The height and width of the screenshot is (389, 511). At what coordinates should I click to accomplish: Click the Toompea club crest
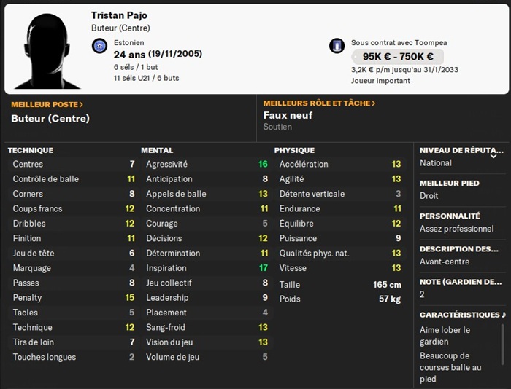[337, 47]
